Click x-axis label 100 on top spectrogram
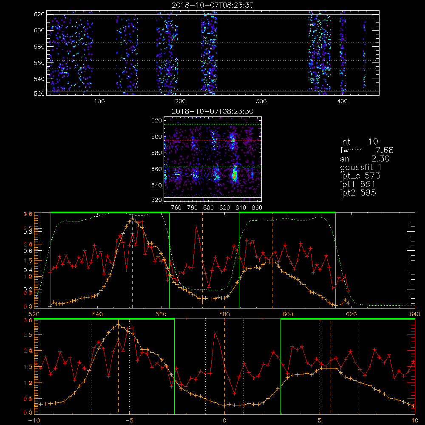This screenshot has width=425, height=425. click(99, 101)
